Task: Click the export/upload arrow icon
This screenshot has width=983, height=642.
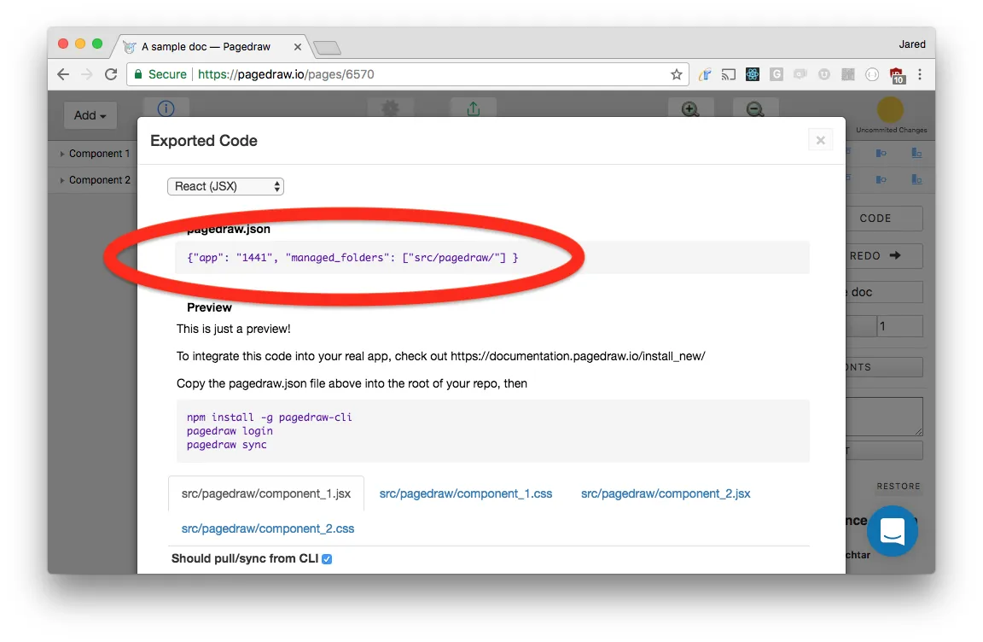Action: click(474, 108)
